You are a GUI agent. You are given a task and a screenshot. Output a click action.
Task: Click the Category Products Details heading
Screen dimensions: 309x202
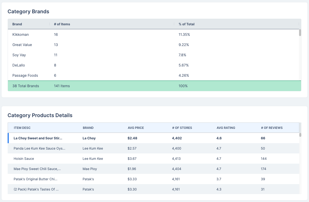40,115
